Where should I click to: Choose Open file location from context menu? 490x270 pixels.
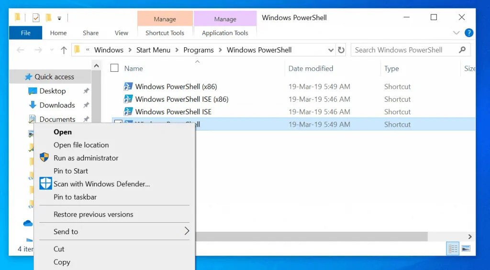click(x=81, y=145)
